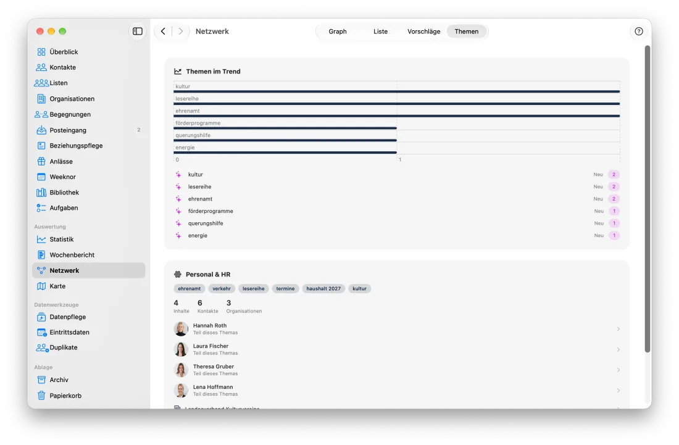Open the Überblick sidebar icon

[x=41, y=52]
